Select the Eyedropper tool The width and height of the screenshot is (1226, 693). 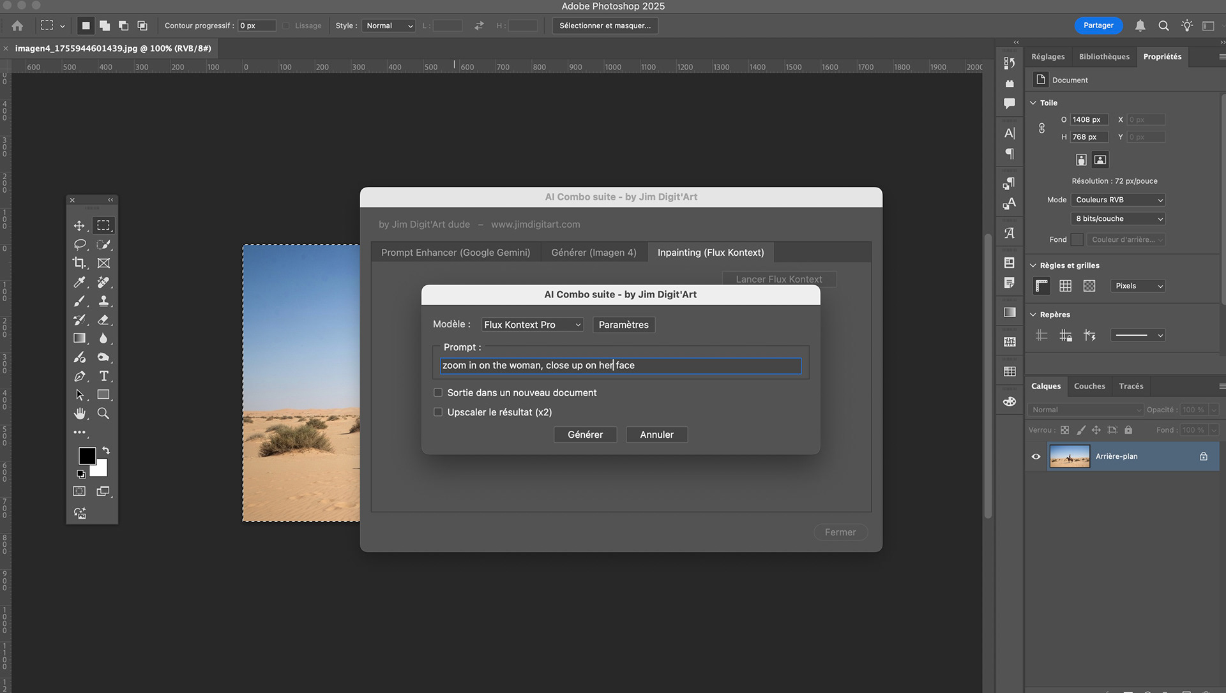coord(79,282)
